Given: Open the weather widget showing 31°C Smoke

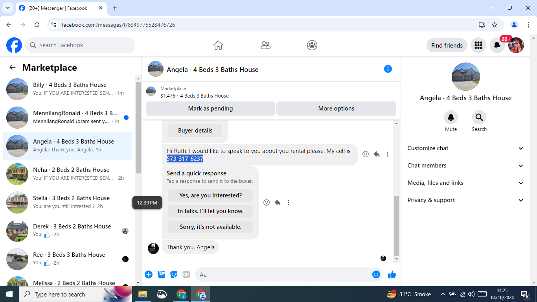Looking at the screenshot, I should click(x=409, y=294).
